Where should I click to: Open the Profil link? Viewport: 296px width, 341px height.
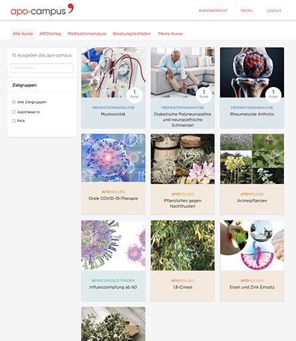coord(247,11)
